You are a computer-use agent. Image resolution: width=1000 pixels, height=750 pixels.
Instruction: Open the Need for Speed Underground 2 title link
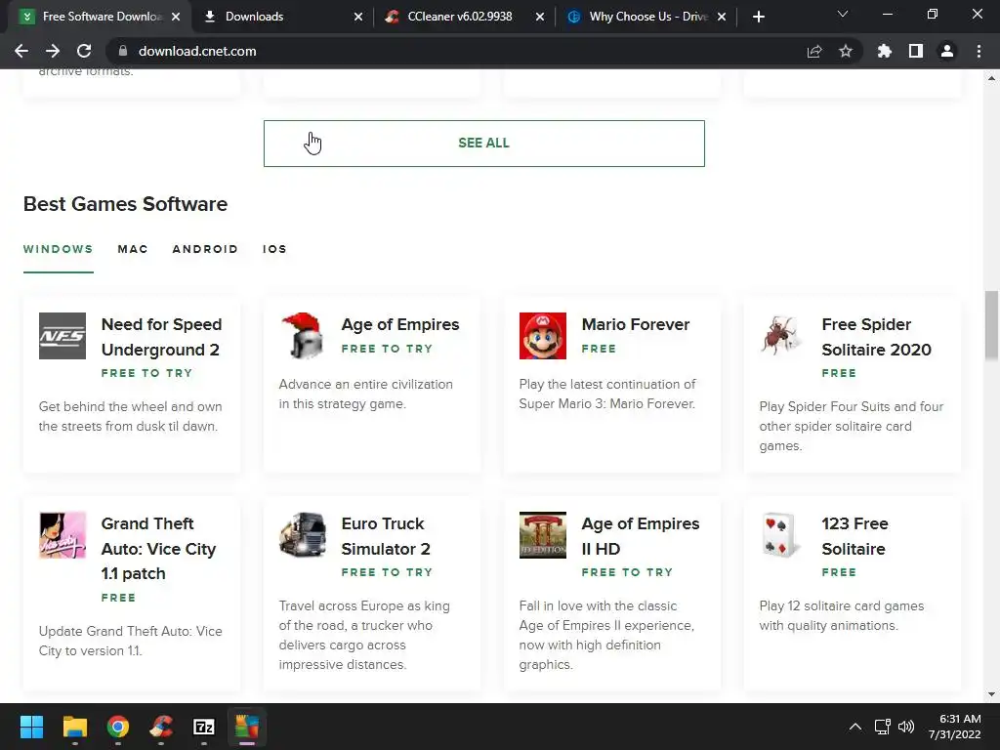(x=161, y=337)
